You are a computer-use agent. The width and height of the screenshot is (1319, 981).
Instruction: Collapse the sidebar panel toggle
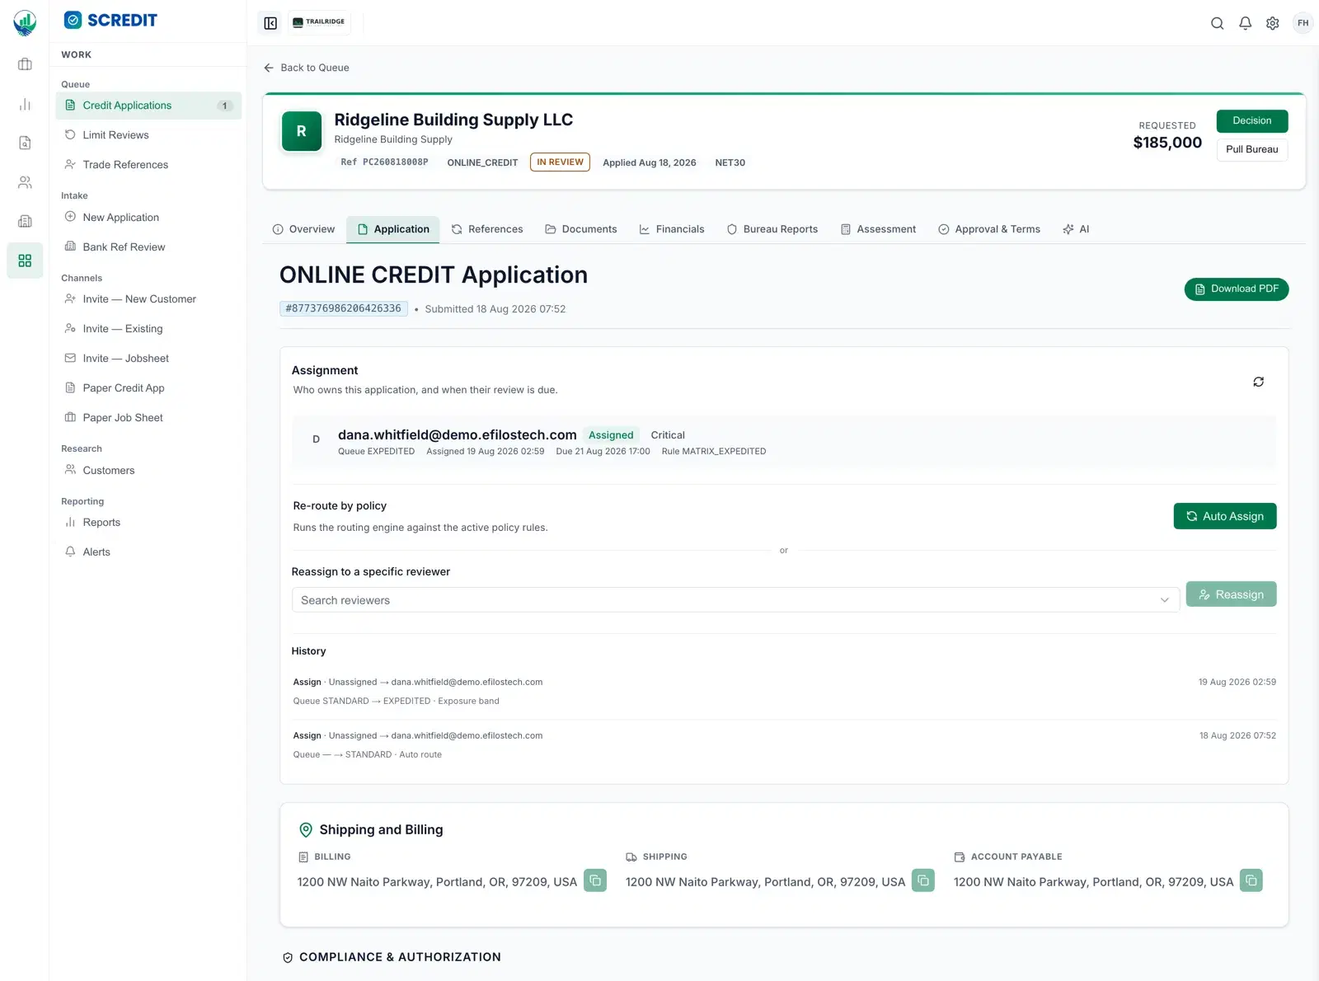[270, 23]
